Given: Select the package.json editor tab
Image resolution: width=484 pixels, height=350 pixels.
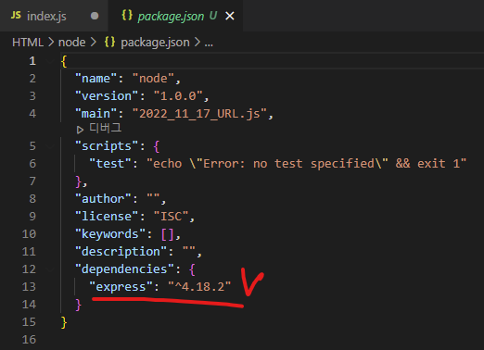Looking at the screenshot, I should (x=175, y=16).
